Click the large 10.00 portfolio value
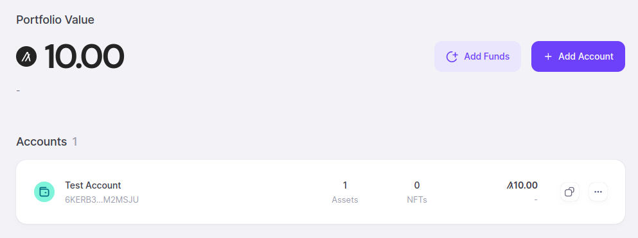Screen dimensions: 638x238 (84, 56)
